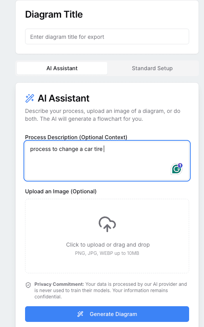Click the 'Click to upload or drag and drop' text

point(108,245)
